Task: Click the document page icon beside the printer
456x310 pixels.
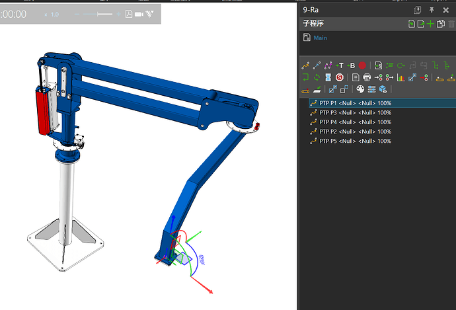Action: (x=356, y=77)
